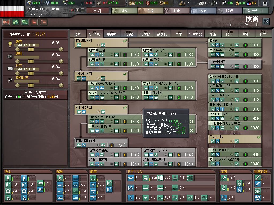Open the 政治 politics screen
The image size is (274, 205).
pos(203,11)
